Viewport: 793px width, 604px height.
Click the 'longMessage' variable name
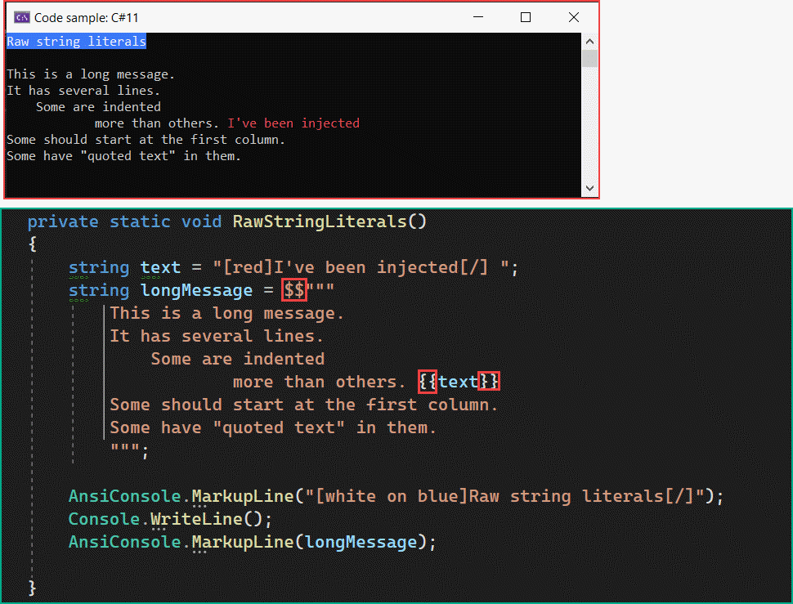pos(195,290)
